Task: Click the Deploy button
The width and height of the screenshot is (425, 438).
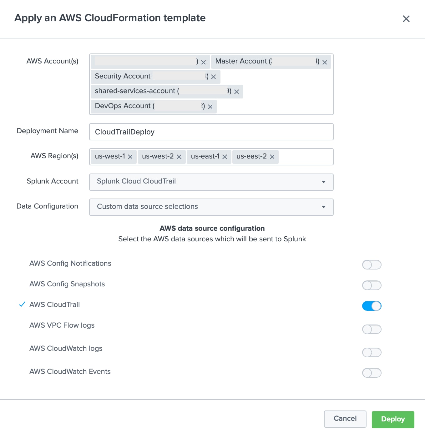Action: pyautogui.click(x=393, y=419)
